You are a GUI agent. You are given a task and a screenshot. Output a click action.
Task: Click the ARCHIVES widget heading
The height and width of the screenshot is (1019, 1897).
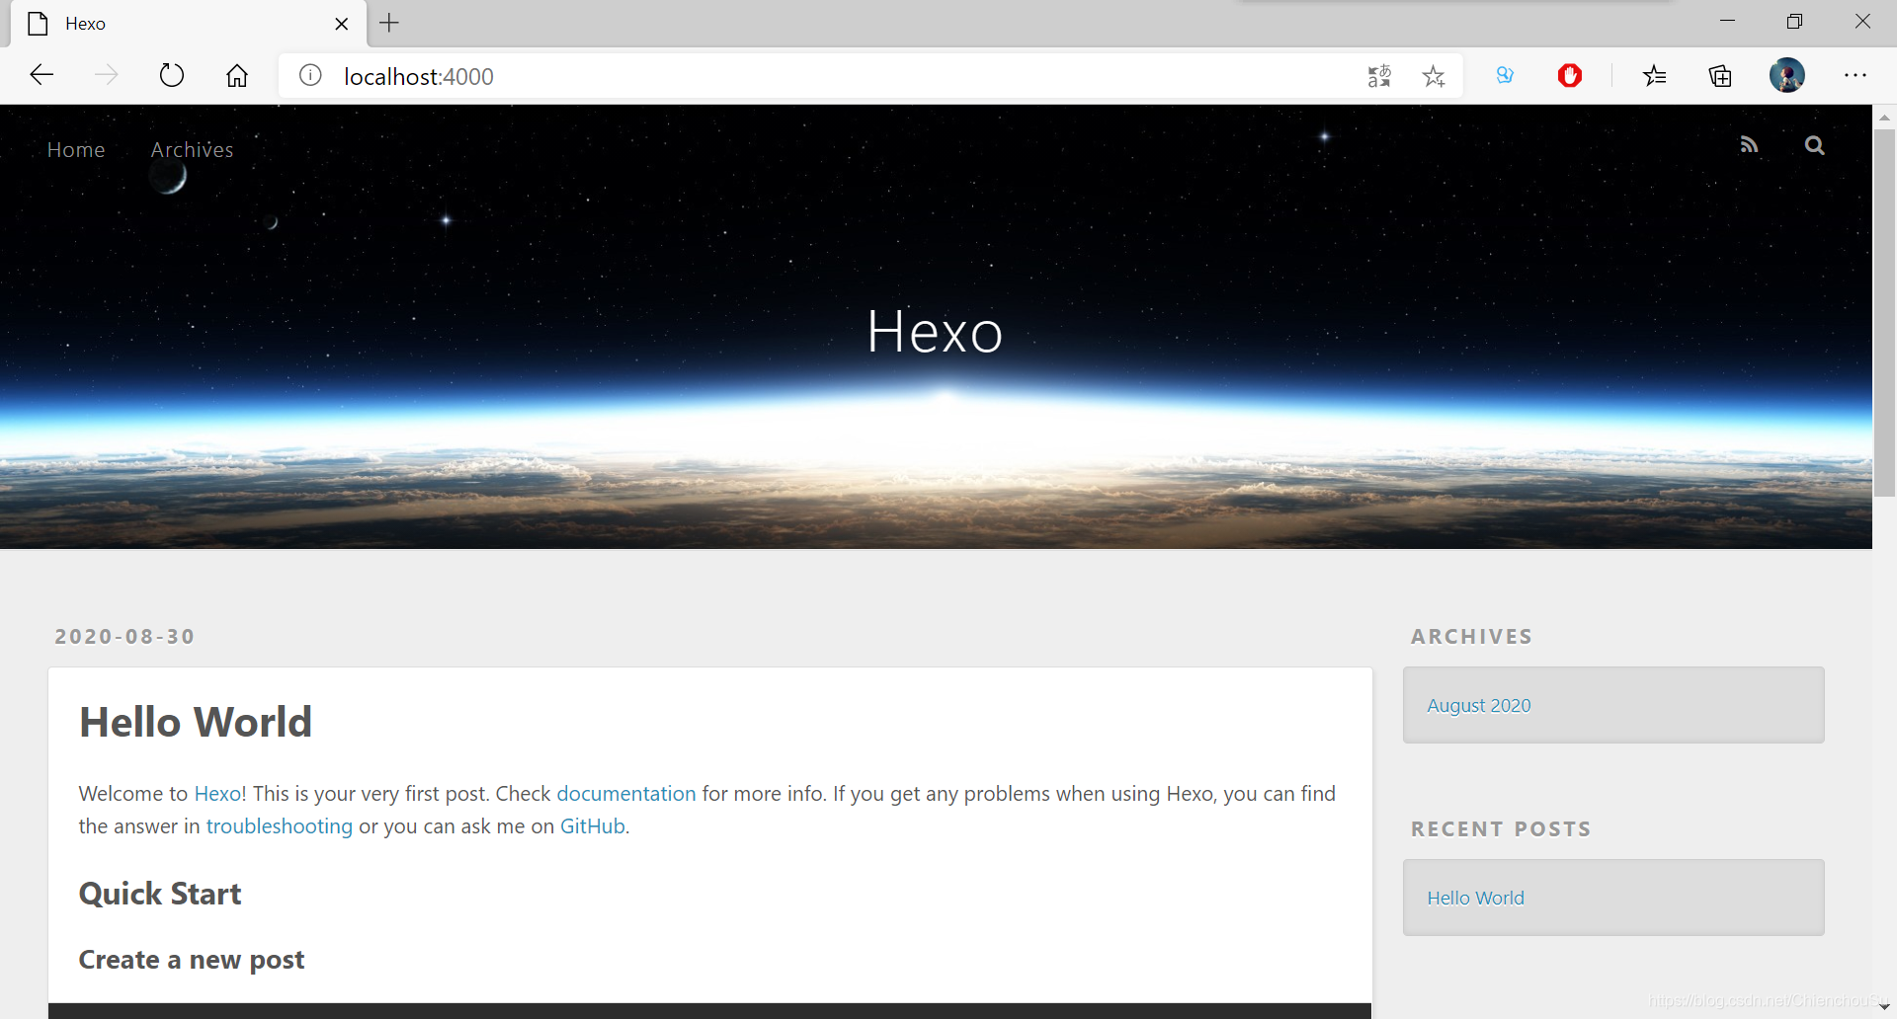click(x=1471, y=637)
